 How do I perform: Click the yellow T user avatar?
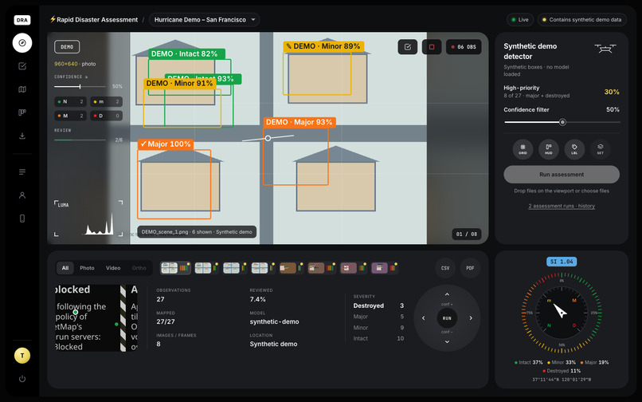click(x=22, y=356)
